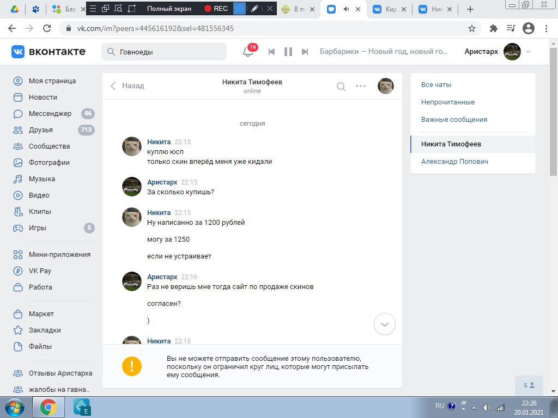
Task: Expand the Аристарх profile dropdown menu
Action: coord(527,52)
